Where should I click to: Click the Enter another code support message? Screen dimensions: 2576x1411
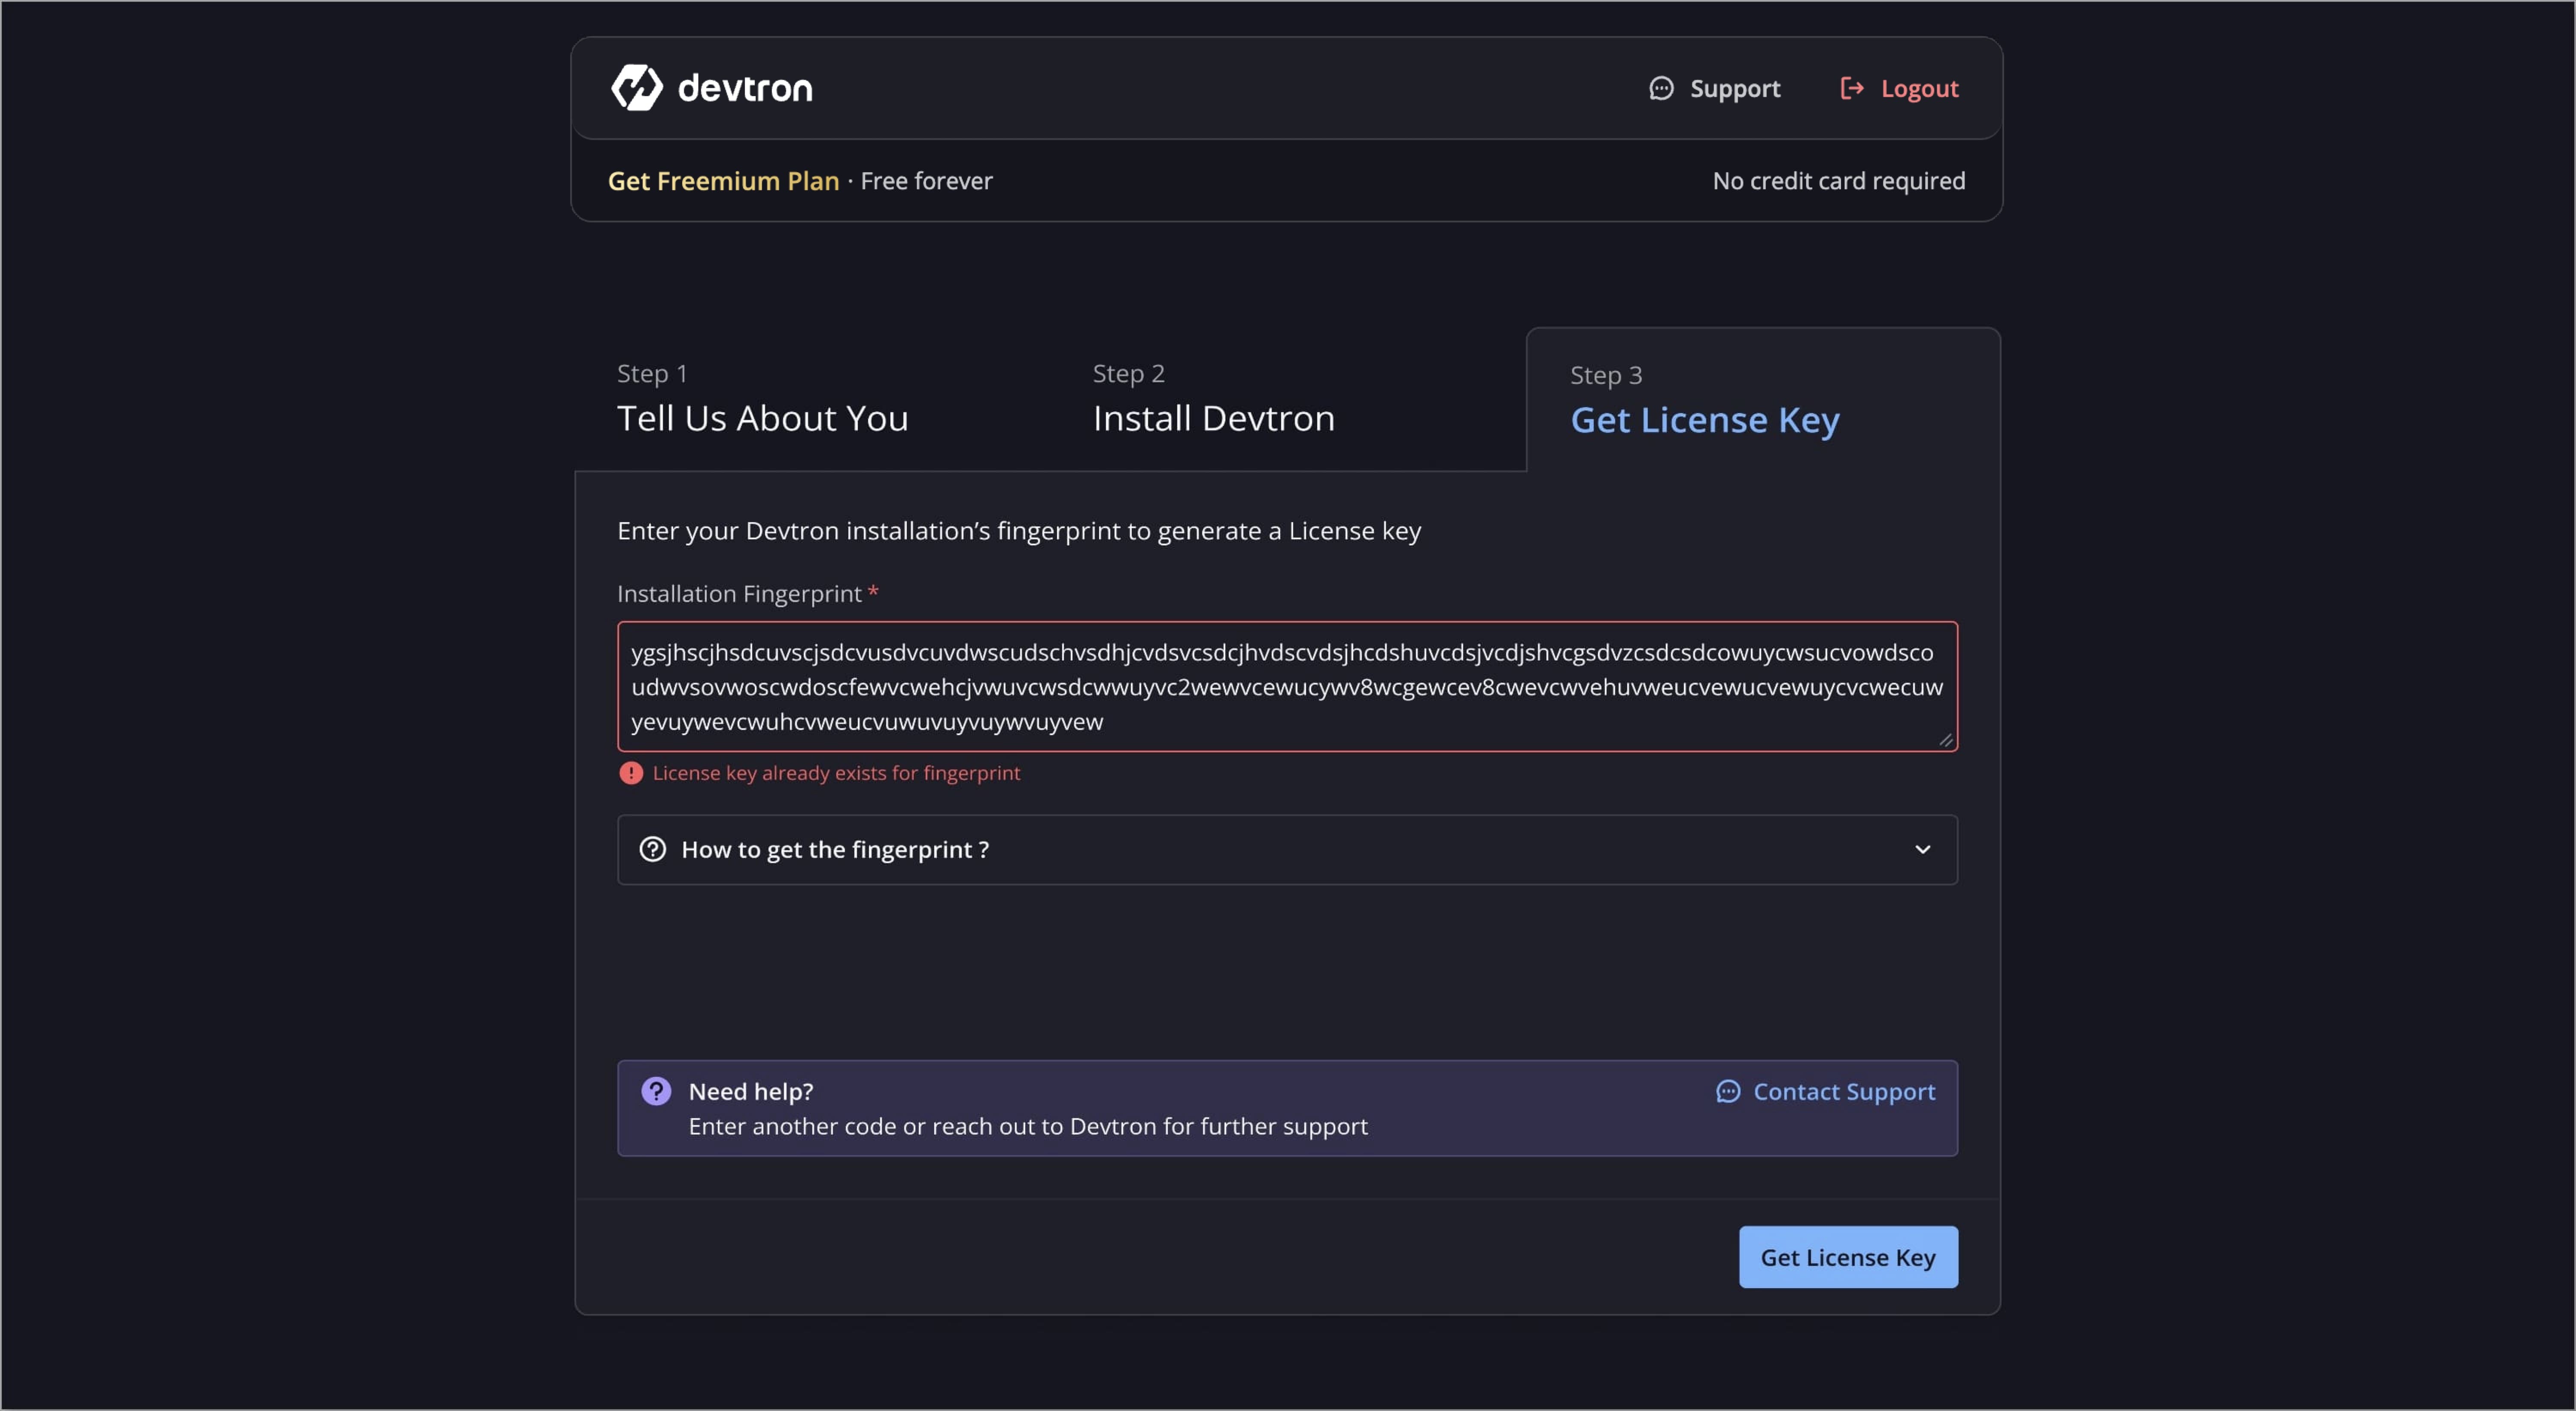click(1028, 1127)
